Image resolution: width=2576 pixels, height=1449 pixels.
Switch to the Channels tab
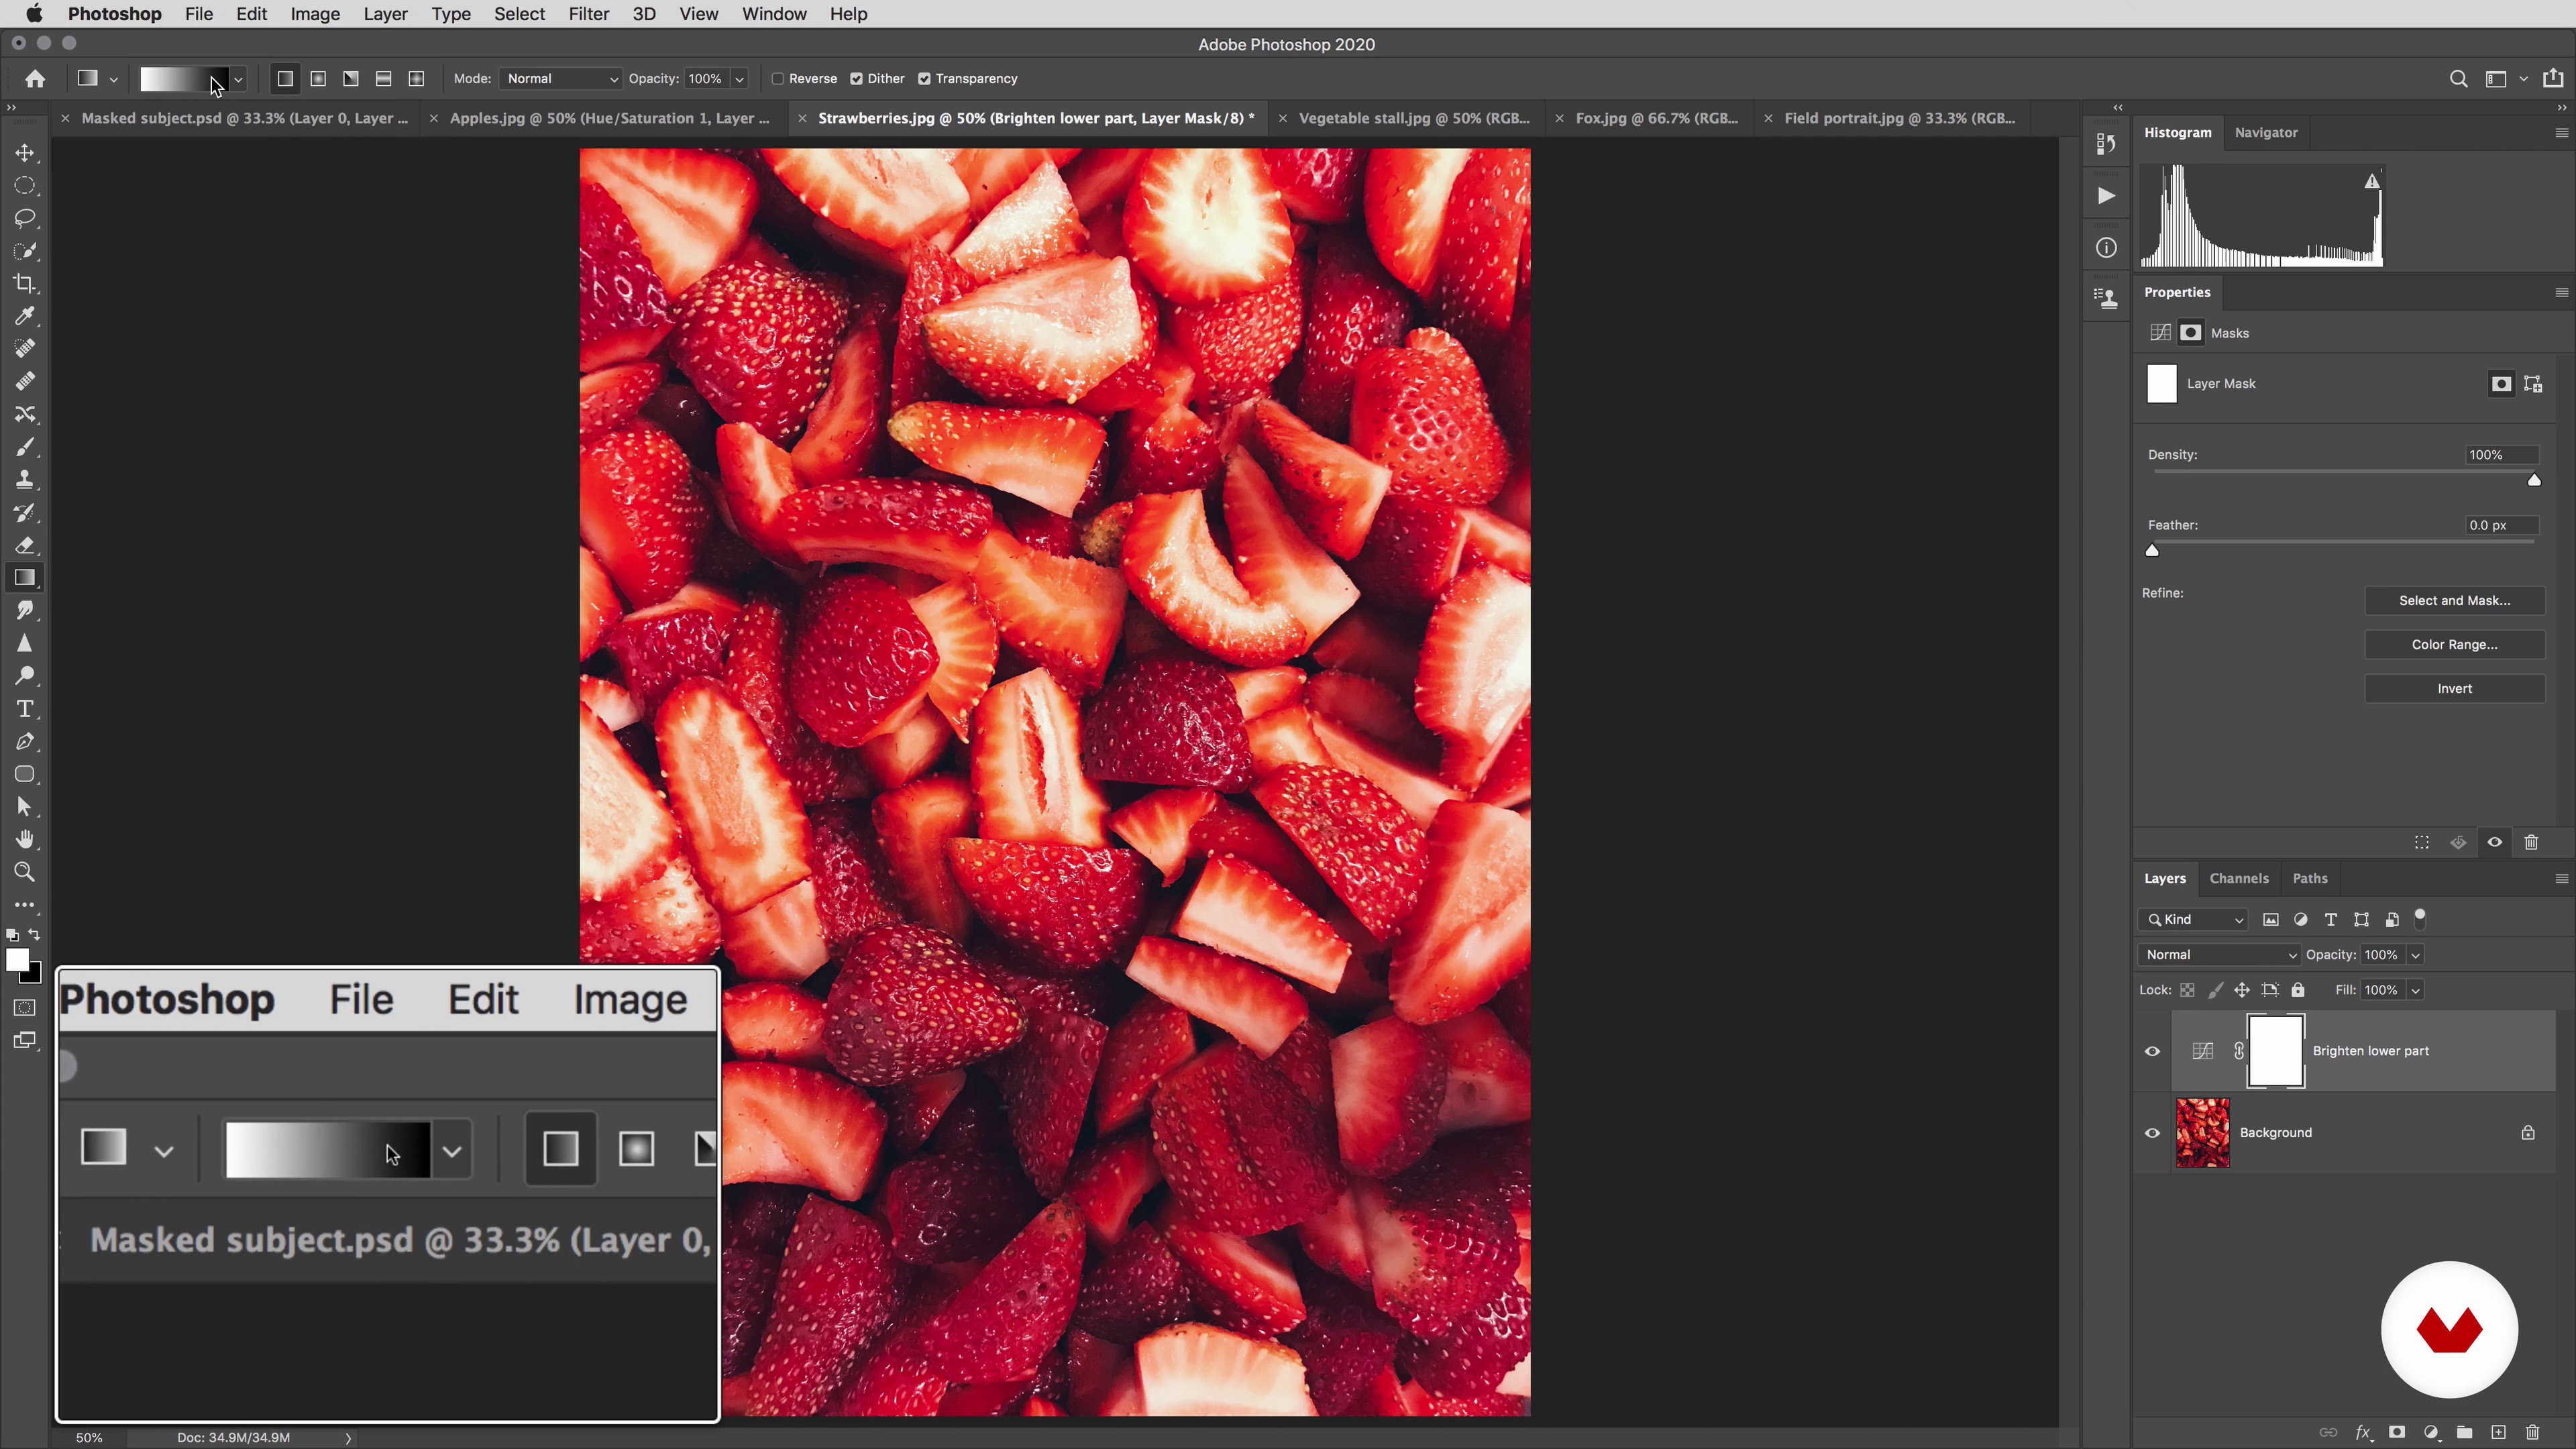(x=2238, y=878)
